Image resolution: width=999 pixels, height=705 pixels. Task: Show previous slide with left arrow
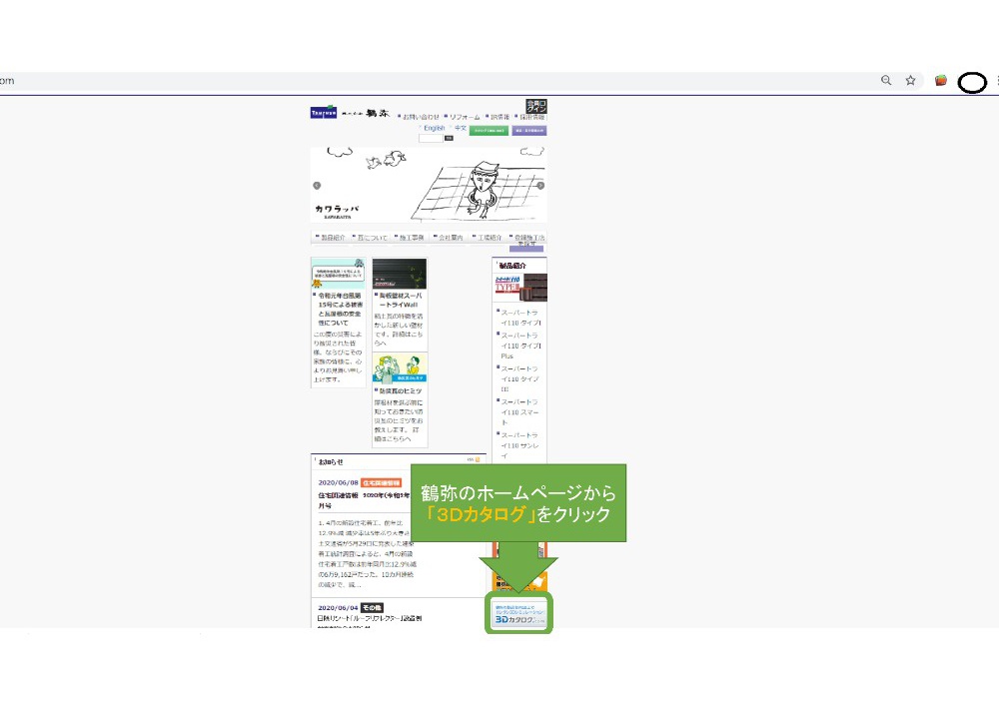[317, 186]
